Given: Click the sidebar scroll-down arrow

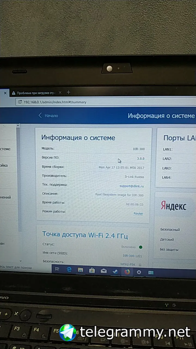Looking at the screenshot, I should coord(21,261).
